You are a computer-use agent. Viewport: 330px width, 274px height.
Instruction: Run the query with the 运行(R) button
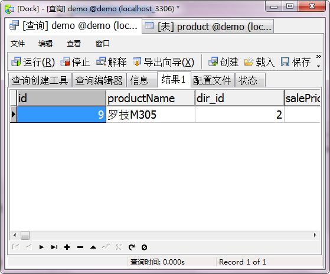[x=33, y=62]
